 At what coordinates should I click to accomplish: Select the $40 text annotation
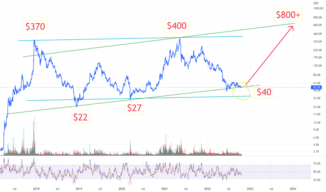tap(264, 92)
